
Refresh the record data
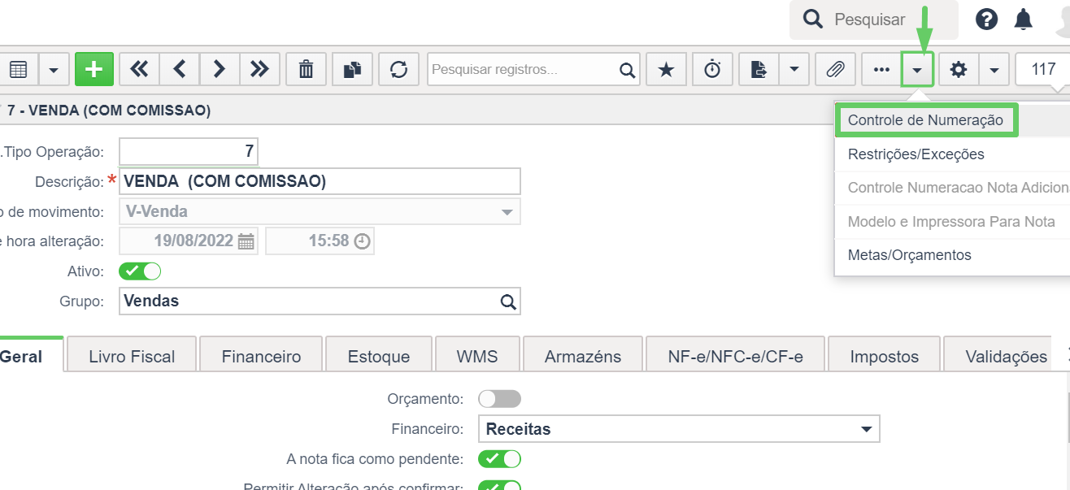pos(398,69)
